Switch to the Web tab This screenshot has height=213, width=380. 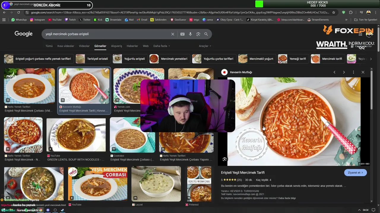(146, 46)
